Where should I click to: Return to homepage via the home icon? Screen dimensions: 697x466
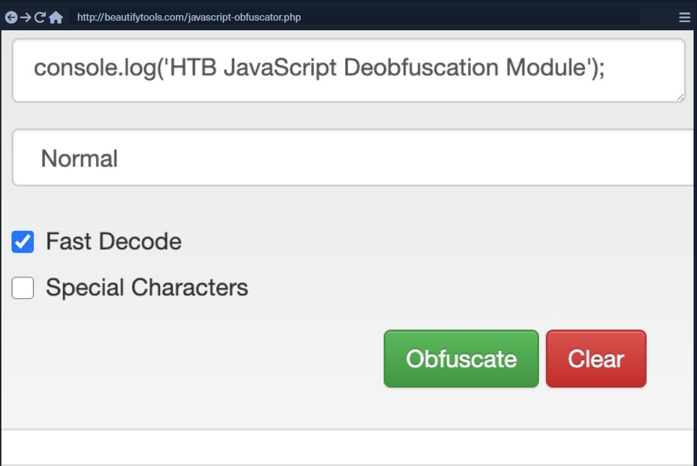point(57,17)
